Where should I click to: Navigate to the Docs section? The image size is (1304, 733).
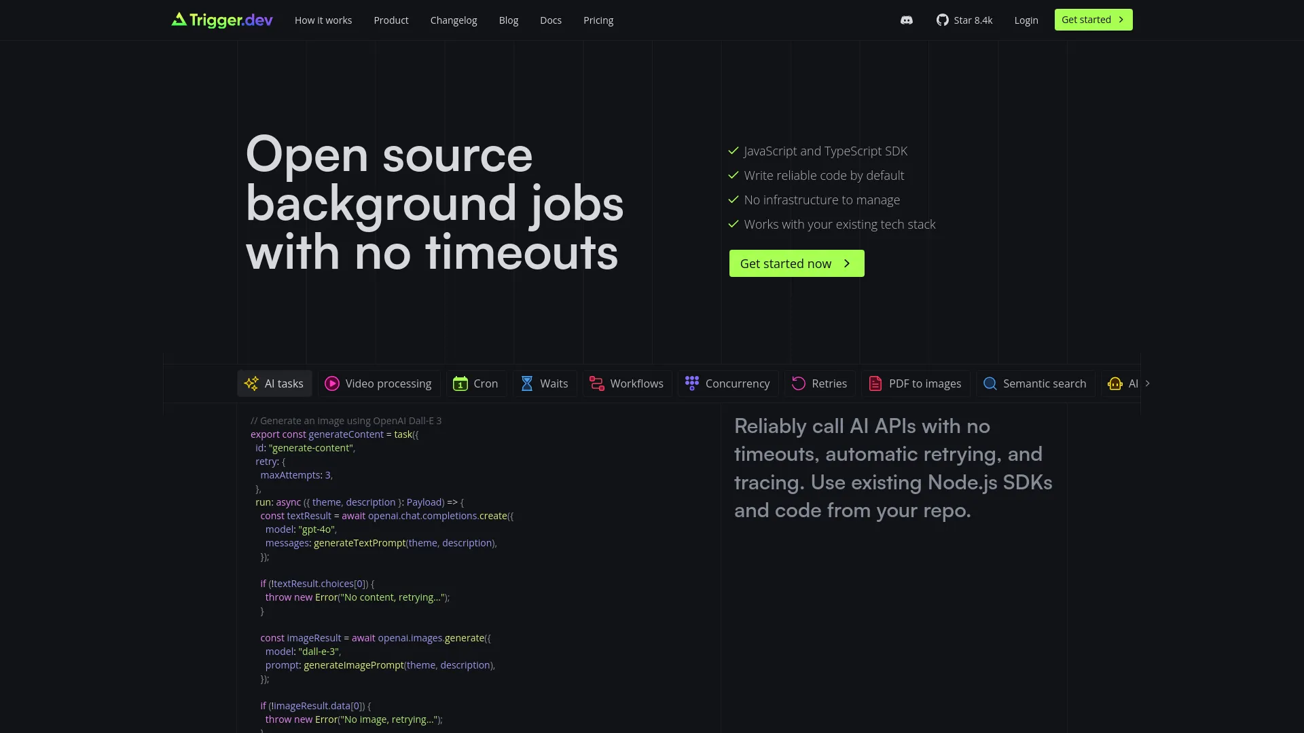(x=551, y=20)
